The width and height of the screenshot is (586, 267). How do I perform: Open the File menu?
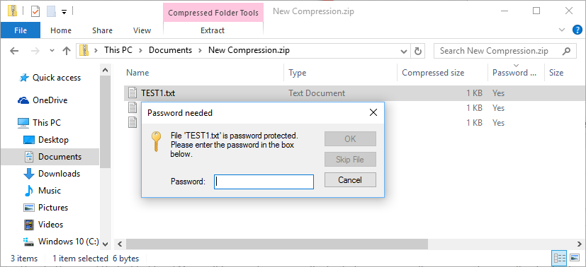20,30
